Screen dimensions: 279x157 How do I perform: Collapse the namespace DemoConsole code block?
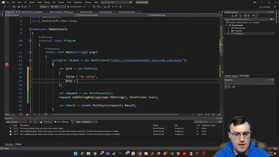[30, 29]
